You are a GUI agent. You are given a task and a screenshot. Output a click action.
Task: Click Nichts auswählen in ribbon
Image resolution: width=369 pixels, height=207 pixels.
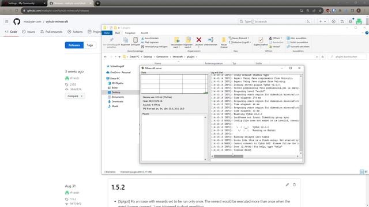(298, 43)
